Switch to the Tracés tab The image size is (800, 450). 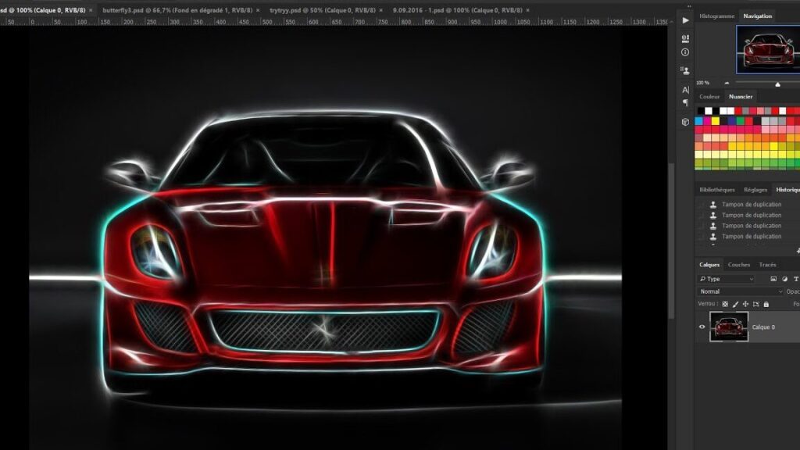pos(767,265)
